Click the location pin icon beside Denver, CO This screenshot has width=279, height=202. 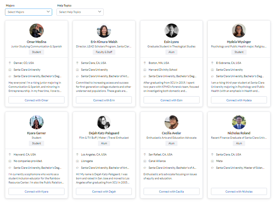(10, 63)
